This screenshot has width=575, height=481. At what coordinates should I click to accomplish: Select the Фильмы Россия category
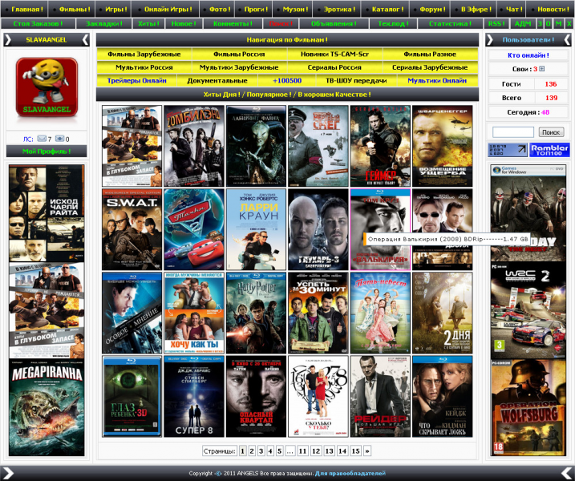[239, 55]
